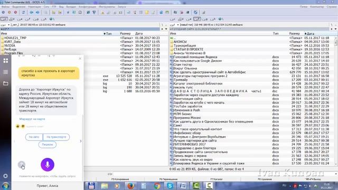Open the 'Маршрут на карте' link
The height and width of the screenshot is (190, 338).
coord(32,119)
